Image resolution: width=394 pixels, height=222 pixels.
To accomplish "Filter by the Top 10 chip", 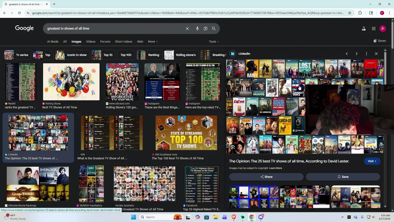I will click(103, 55).
